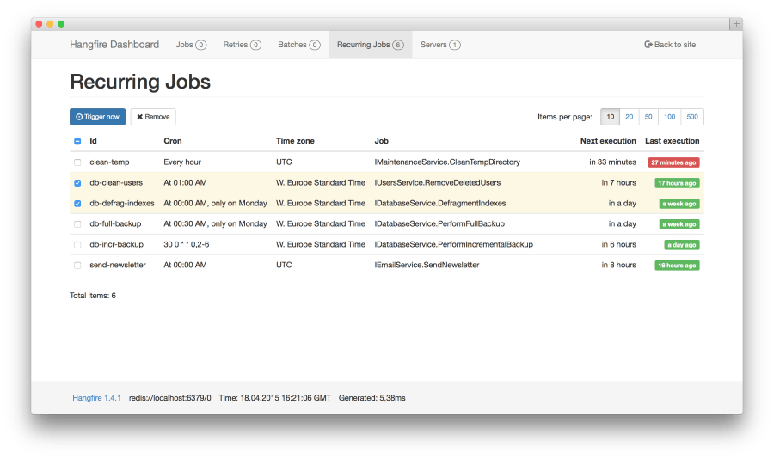Click the 'redis://localhost:6379/0' storage text

pyautogui.click(x=169, y=398)
